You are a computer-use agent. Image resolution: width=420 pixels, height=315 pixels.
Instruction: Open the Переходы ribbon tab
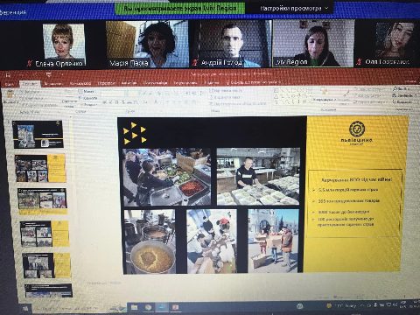click(x=107, y=83)
